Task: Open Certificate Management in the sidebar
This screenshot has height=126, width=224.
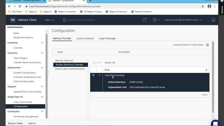Action: point(26,117)
